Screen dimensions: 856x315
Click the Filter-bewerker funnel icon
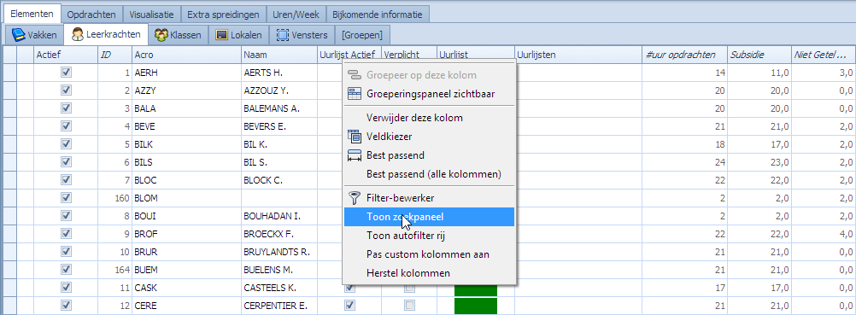(x=355, y=198)
